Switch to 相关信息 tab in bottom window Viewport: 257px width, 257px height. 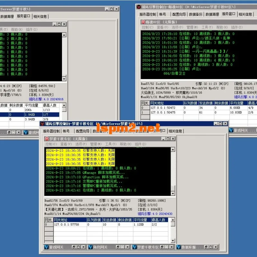pyautogui.click(x=175, y=131)
